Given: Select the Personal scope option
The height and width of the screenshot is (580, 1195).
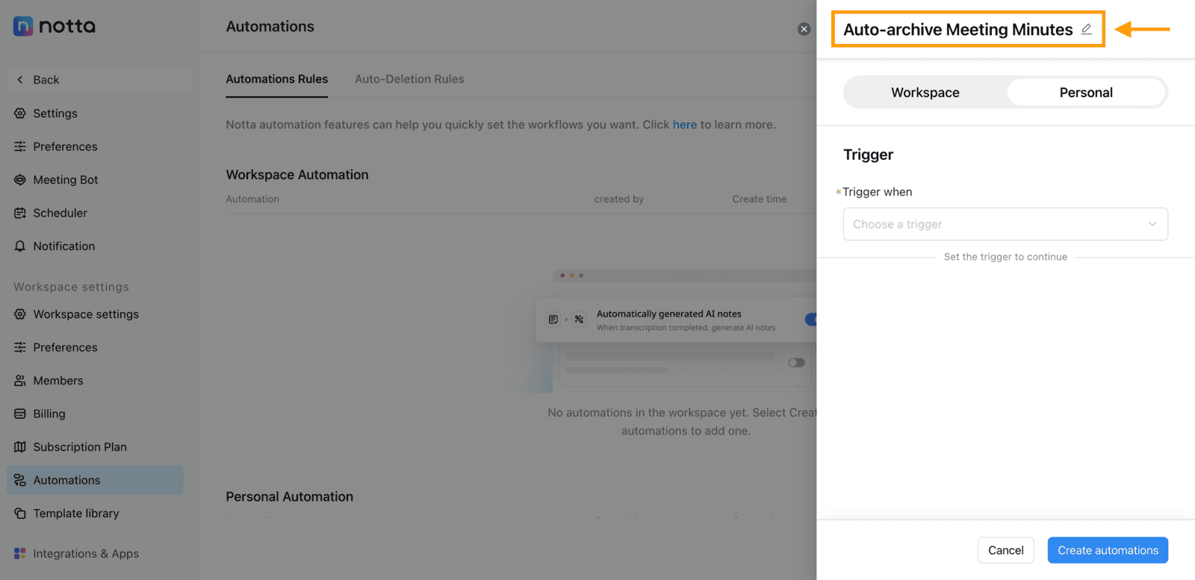Looking at the screenshot, I should point(1086,93).
